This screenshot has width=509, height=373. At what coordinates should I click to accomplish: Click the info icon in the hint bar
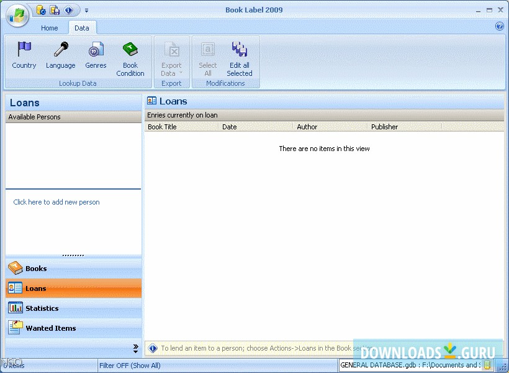click(153, 348)
